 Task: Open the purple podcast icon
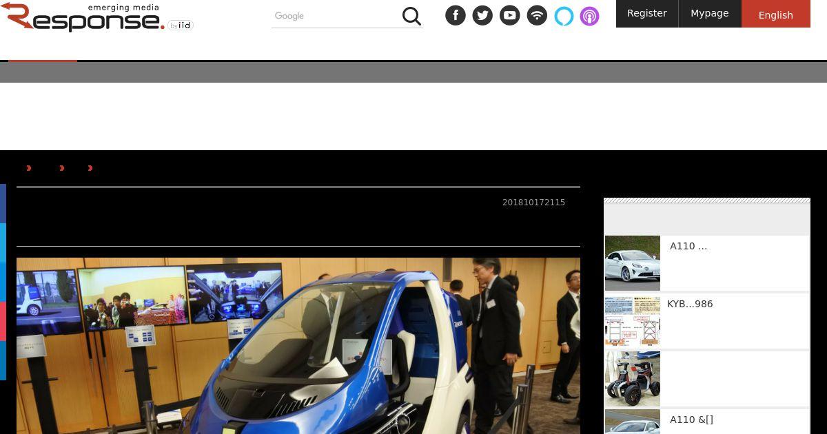(589, 15)
